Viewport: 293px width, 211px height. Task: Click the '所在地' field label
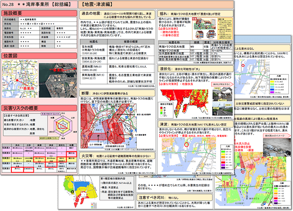point(10,24)
